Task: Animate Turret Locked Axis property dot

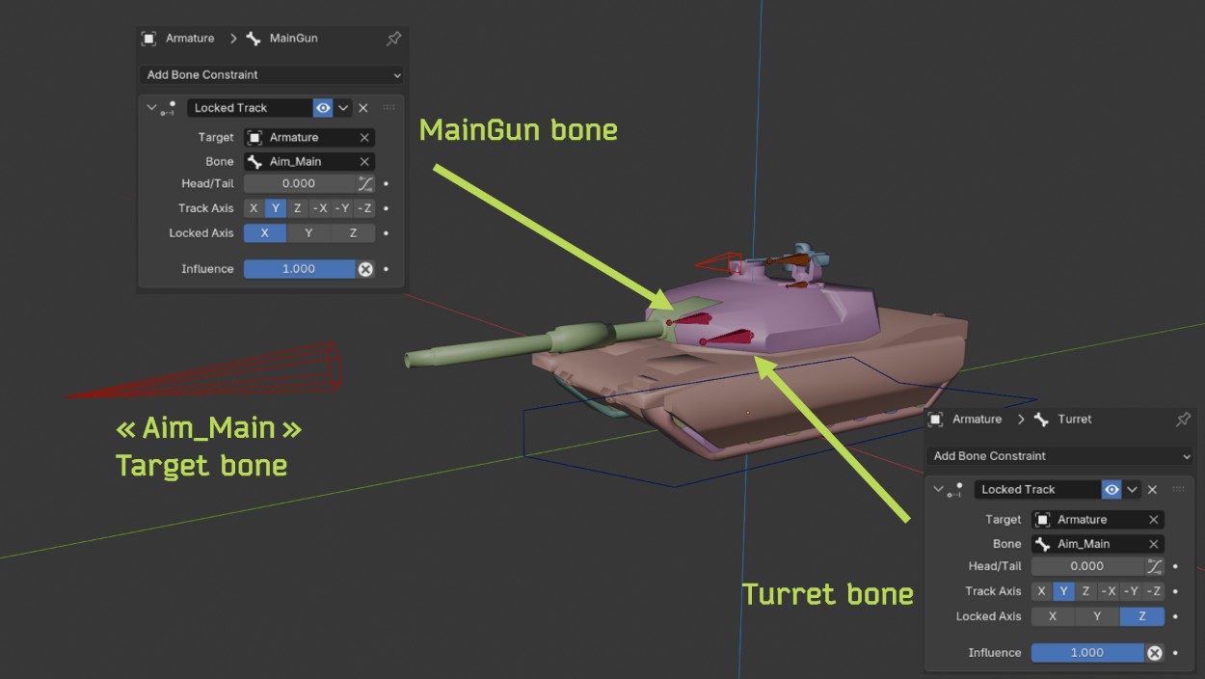Action: pyautogui.click(x=1175, y=616)
